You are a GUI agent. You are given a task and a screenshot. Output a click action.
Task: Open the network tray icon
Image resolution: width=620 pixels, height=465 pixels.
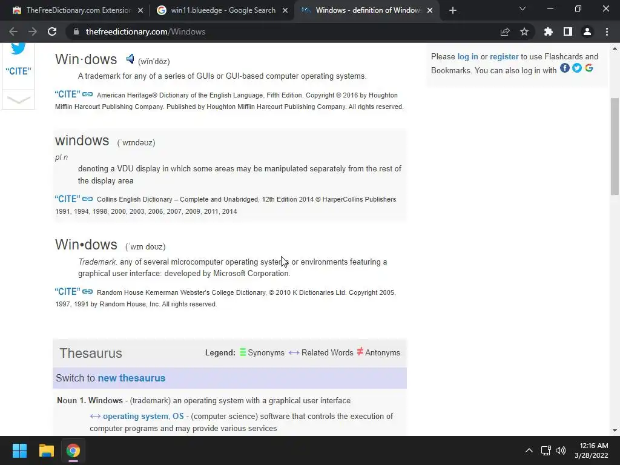pos(546,450)
